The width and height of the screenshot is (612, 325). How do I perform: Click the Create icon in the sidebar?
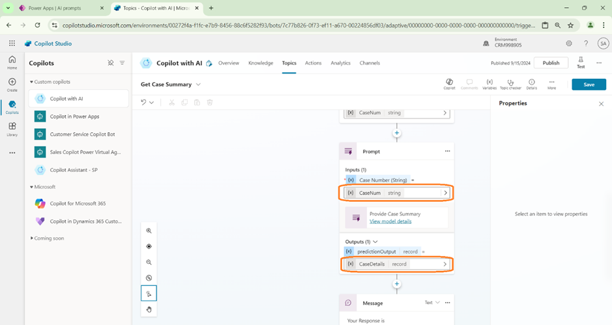pyautogui.click(x=12, y=84)
